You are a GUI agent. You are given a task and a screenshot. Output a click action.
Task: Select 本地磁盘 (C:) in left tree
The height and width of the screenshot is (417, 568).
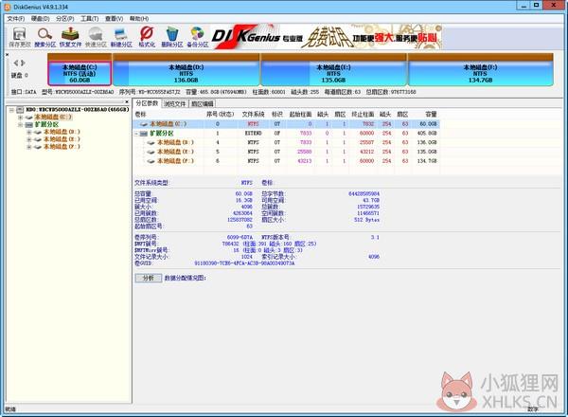53,118
